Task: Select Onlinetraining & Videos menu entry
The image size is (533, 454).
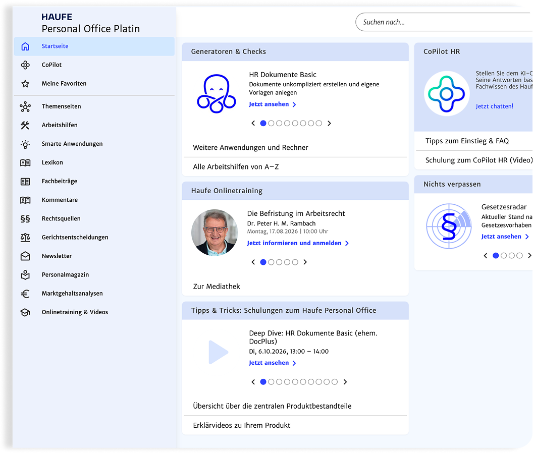Action: 94,312
